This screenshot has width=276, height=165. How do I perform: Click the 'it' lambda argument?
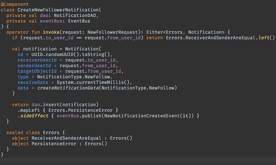[x=185, y=116]
